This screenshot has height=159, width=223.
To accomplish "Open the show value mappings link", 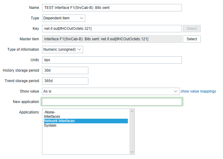I will click(x=198, y=91).
